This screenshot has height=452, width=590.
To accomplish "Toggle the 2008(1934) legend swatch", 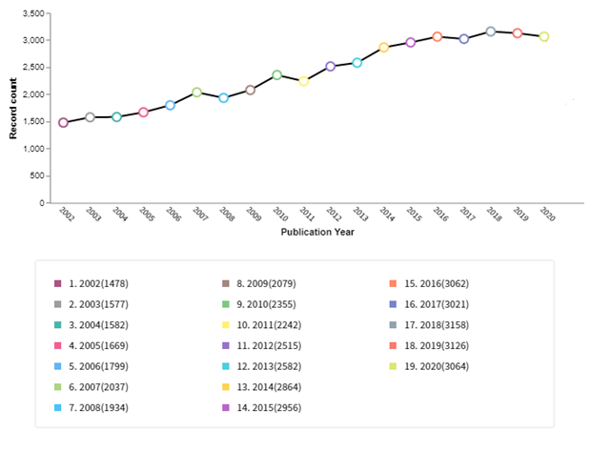I will click(x=58, y=407).
